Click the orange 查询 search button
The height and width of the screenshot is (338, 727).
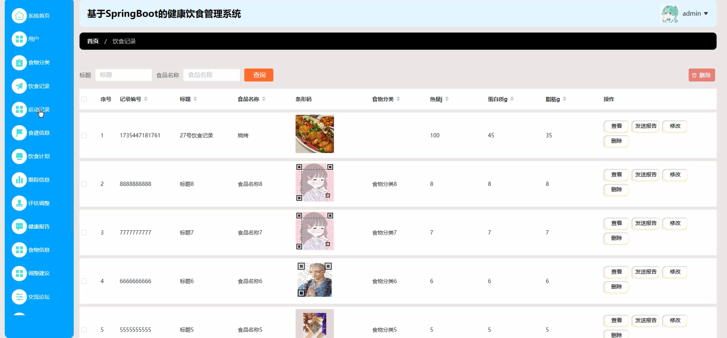[258, 75]
